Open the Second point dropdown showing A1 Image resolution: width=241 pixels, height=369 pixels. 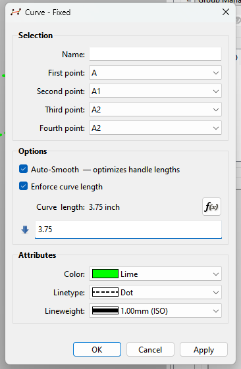coord(155,91)
